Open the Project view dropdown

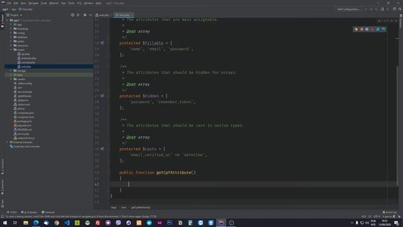click(x=14, y=15)
